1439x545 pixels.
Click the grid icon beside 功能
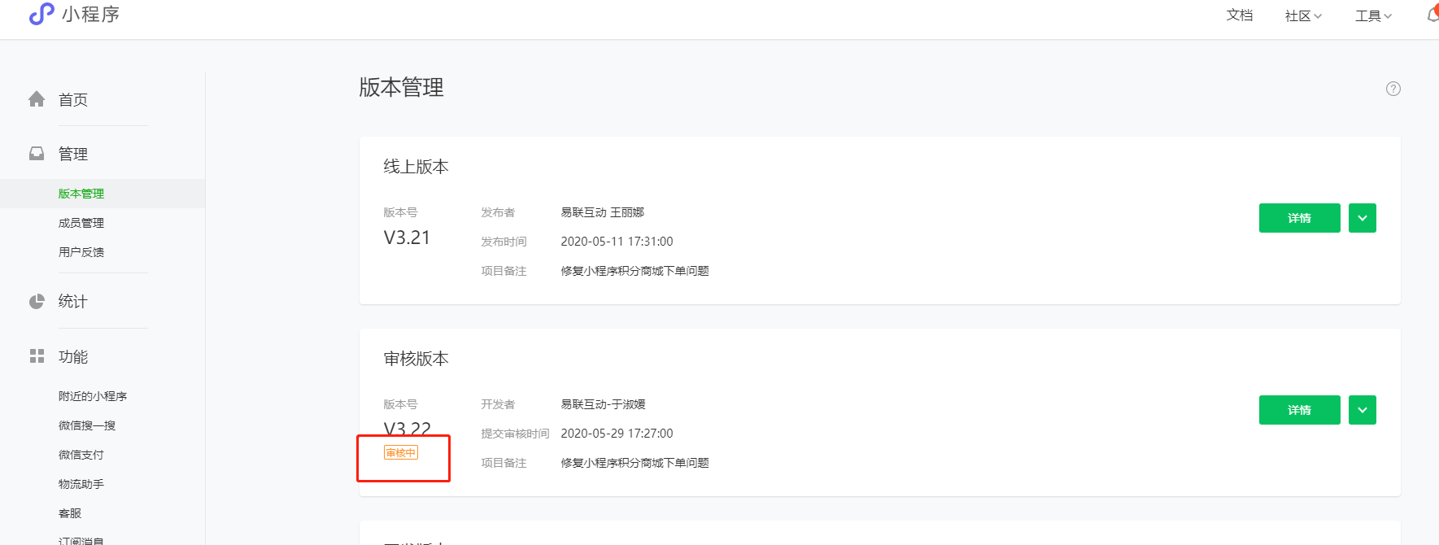tap(37, 356)
